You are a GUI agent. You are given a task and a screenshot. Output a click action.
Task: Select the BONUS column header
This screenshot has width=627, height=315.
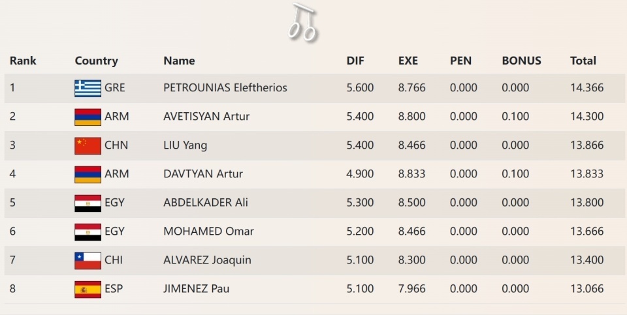click(521, 61)
